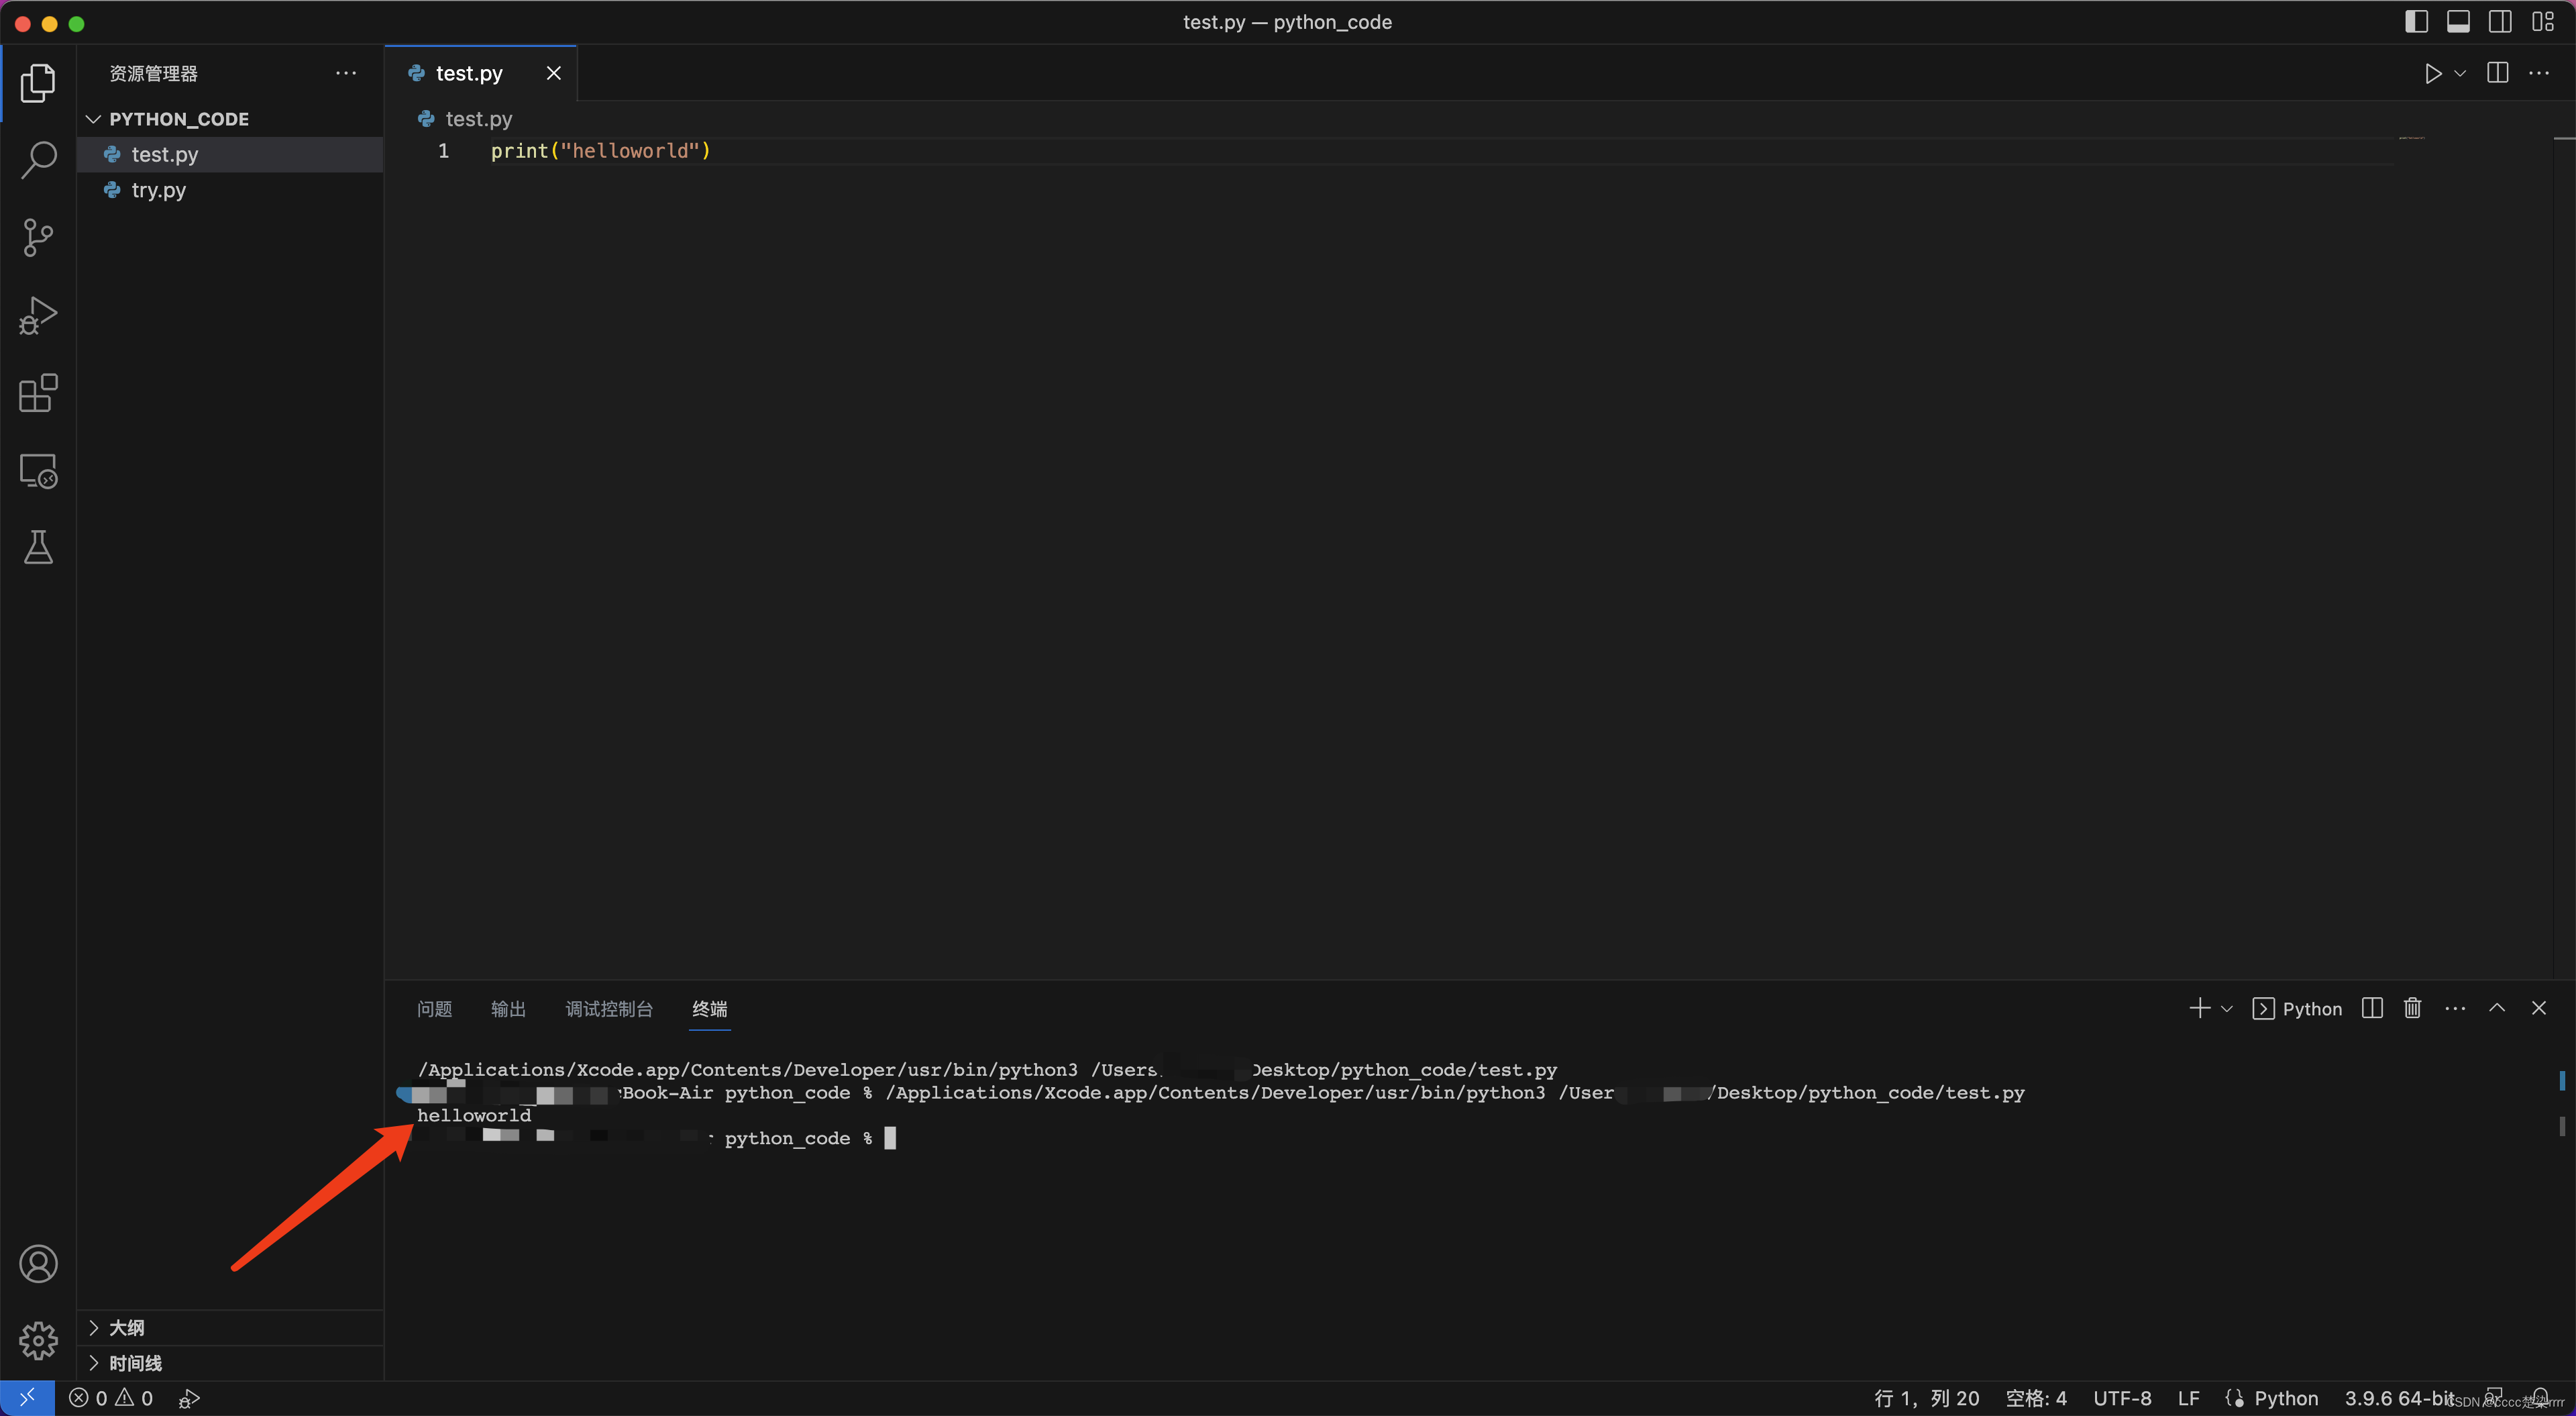Toggle the secondary side bar visibility

click(x=2500, y=21)
